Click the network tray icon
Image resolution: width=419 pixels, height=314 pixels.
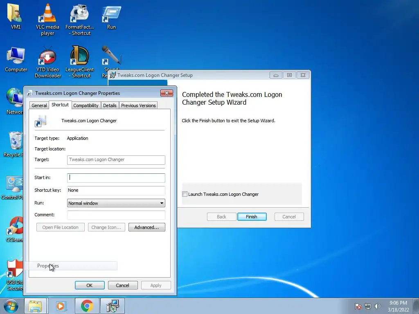pos(368,306)
